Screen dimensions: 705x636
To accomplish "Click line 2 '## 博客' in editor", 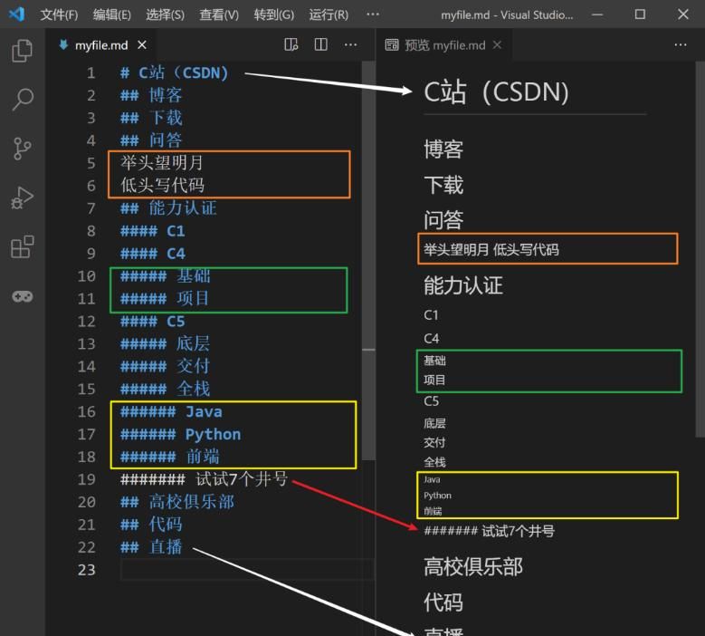I will 151,95.
